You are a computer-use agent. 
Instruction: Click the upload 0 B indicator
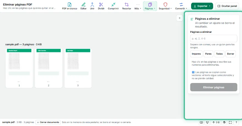(216, 122)
